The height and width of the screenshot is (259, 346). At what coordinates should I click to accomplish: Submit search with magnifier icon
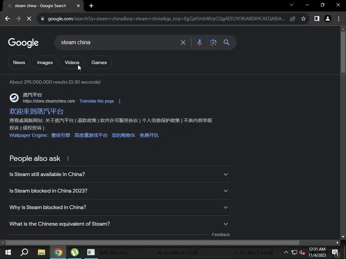coord(227,42)
